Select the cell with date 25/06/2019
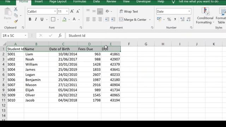The width and height of the screenshot is (226, 127). pyautogui.click(x=63, y=69)
